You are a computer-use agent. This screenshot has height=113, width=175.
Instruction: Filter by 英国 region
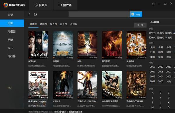pos(161,57)
